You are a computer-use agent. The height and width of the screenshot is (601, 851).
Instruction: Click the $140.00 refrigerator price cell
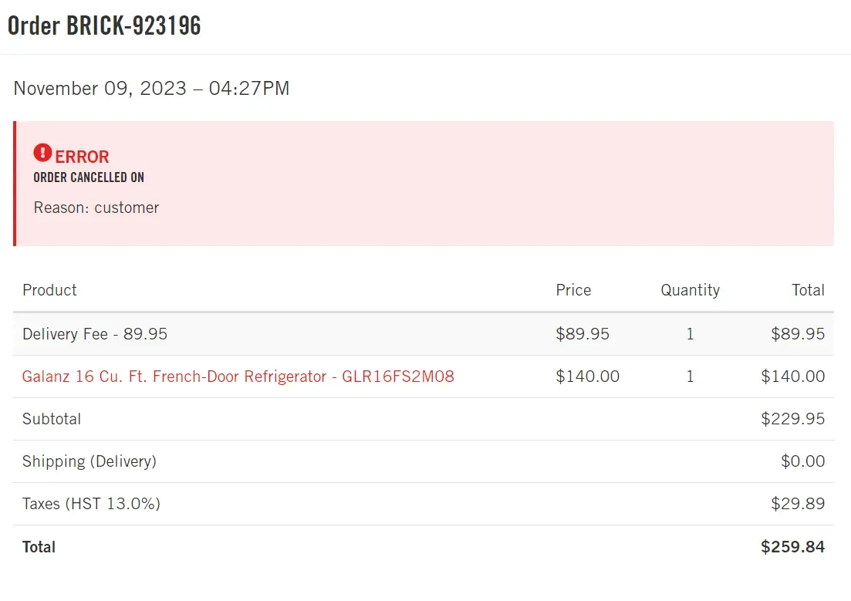click(587, 376)
